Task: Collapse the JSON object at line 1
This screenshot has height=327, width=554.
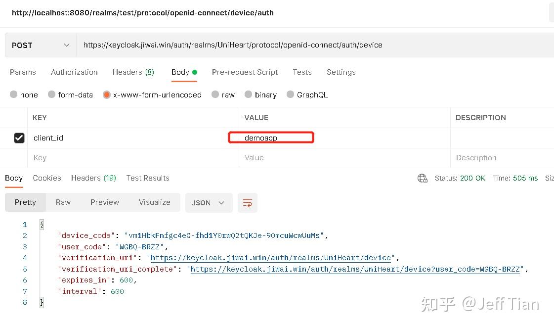Action: coord(42,224)
